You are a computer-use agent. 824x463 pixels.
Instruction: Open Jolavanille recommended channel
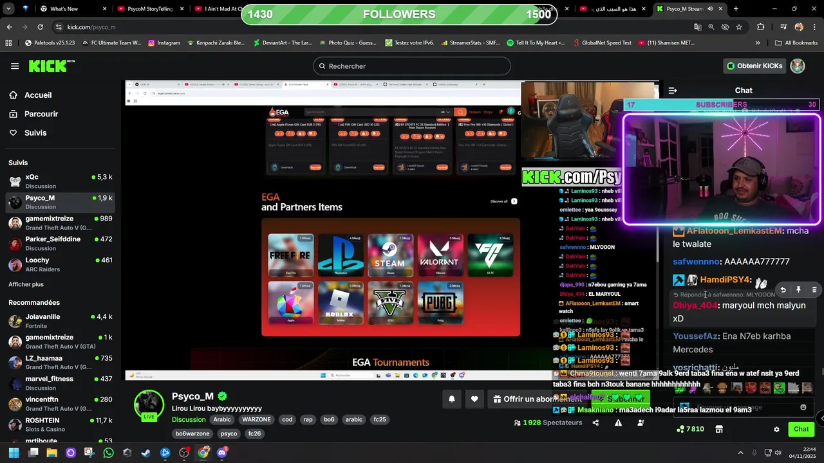pyautogui.click(x=60, y=321)
